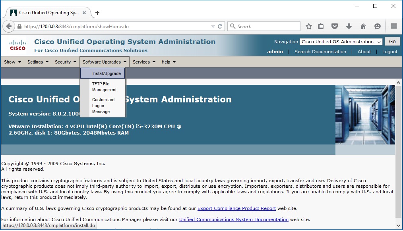Click the search magnifier icon
This screenshot has height=231, width=403.
[232, 26]
